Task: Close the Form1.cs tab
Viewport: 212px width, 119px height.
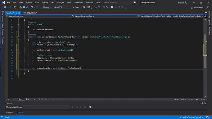Action: coord(19,13)
